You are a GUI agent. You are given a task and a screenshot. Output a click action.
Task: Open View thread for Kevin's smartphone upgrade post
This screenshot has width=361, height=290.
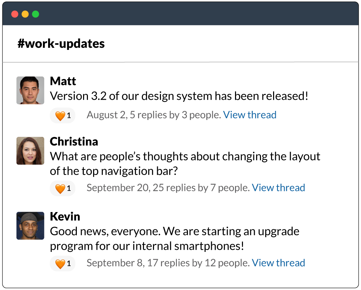pos(278,263)
